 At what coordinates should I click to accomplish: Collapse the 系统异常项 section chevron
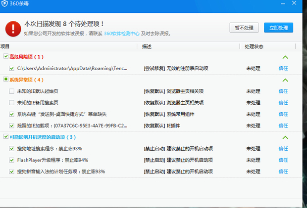[285, 80]
